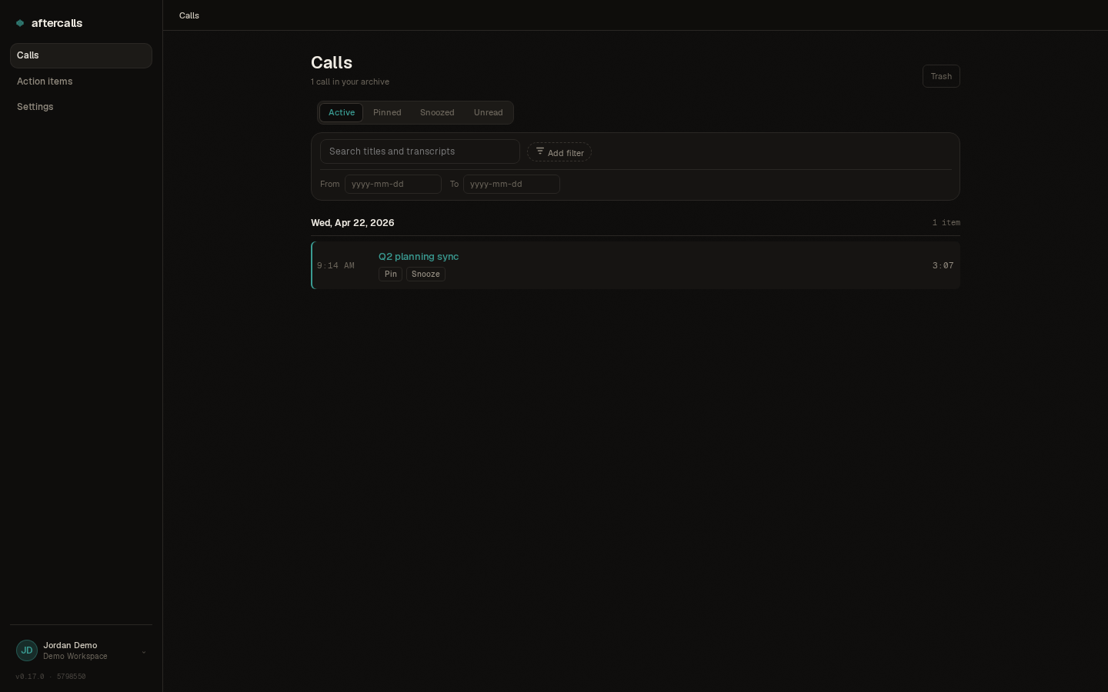Click the 9:14 AM call time
The width and height of the screenshot is (1108, 692).
point(335,265)
